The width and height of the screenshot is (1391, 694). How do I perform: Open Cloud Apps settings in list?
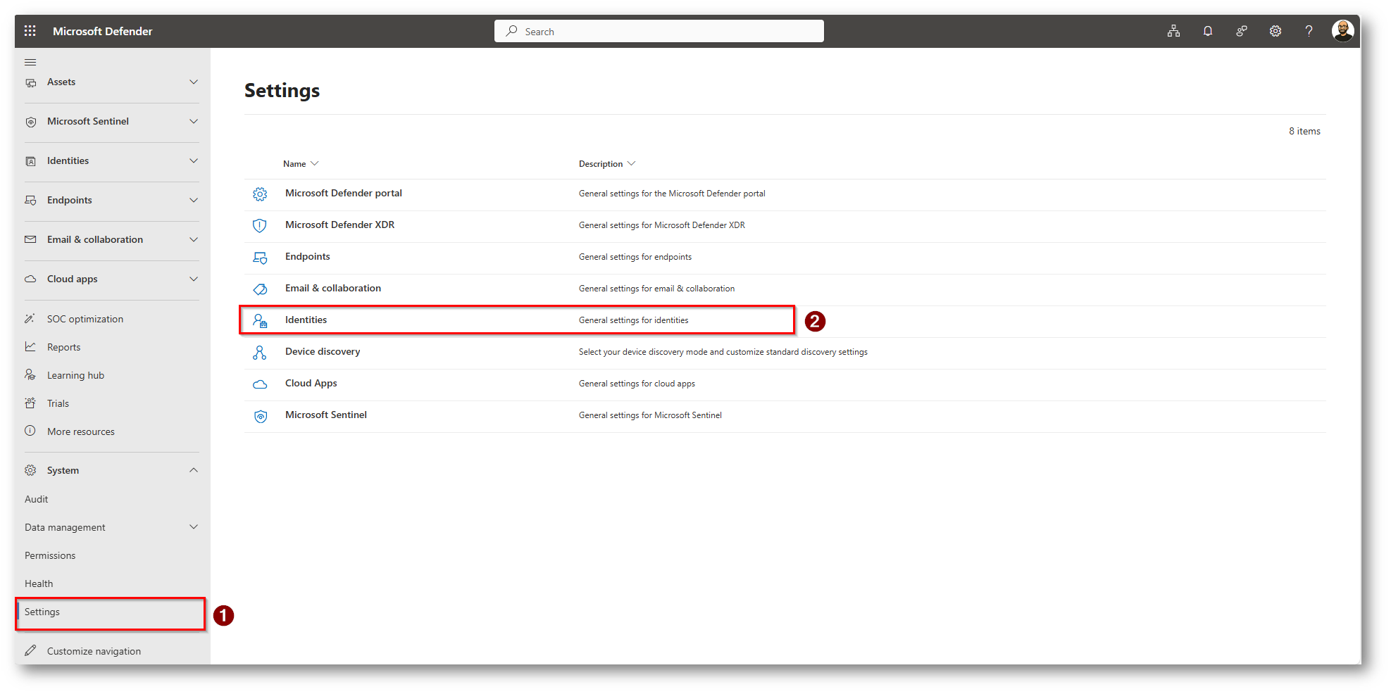pos(311,383)
